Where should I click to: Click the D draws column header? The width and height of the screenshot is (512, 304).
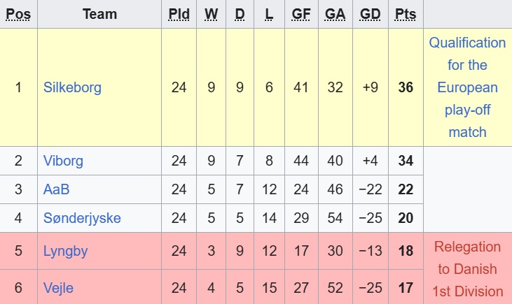tap(240, 15)
